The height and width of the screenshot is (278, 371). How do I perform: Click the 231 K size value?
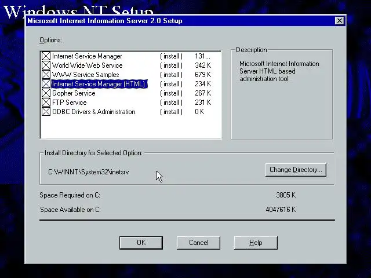(203, 103)
